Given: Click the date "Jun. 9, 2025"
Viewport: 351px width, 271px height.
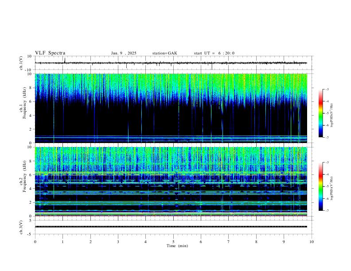Looking at the screenshot, I should 124,53.
